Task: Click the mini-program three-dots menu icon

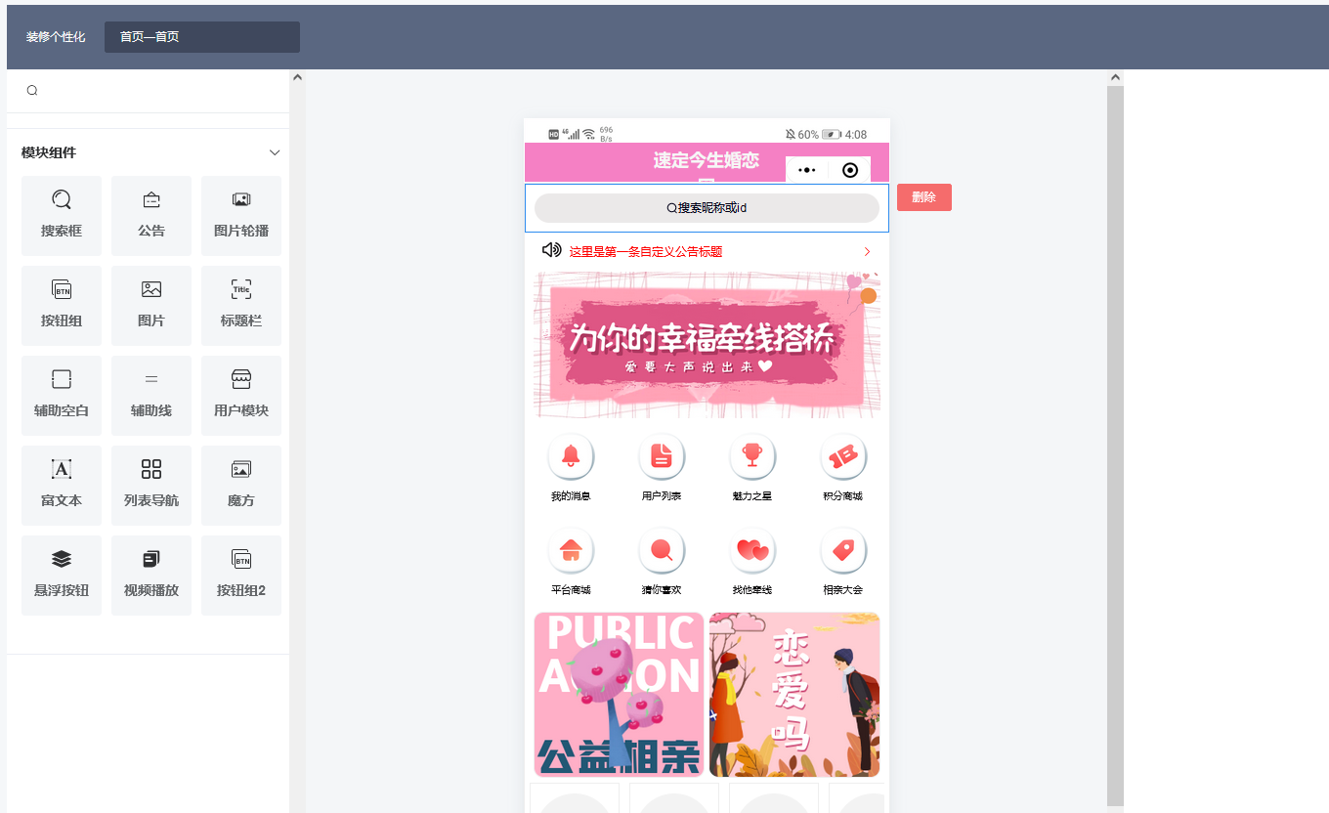Action: (x=806, y=170)
